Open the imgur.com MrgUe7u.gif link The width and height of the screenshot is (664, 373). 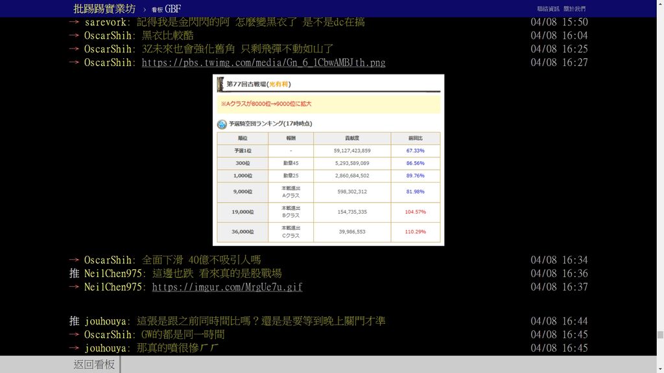click(227, 287)
